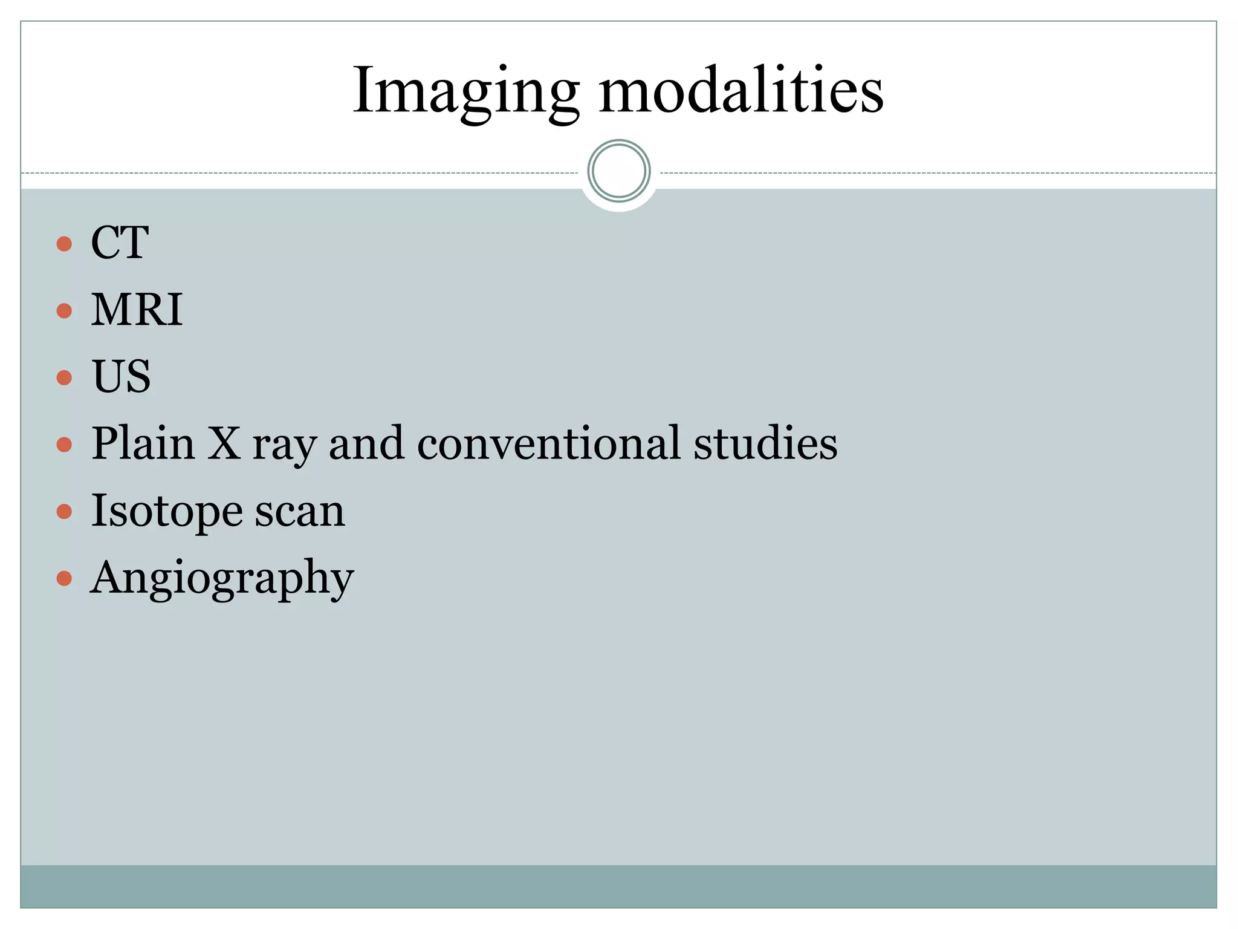This screenshot has width=1238, height=929.
Task: Click the US list item
Action: (121, 377)
